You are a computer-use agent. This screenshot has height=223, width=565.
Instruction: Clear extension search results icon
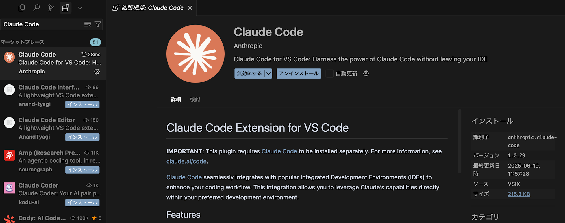88,24
